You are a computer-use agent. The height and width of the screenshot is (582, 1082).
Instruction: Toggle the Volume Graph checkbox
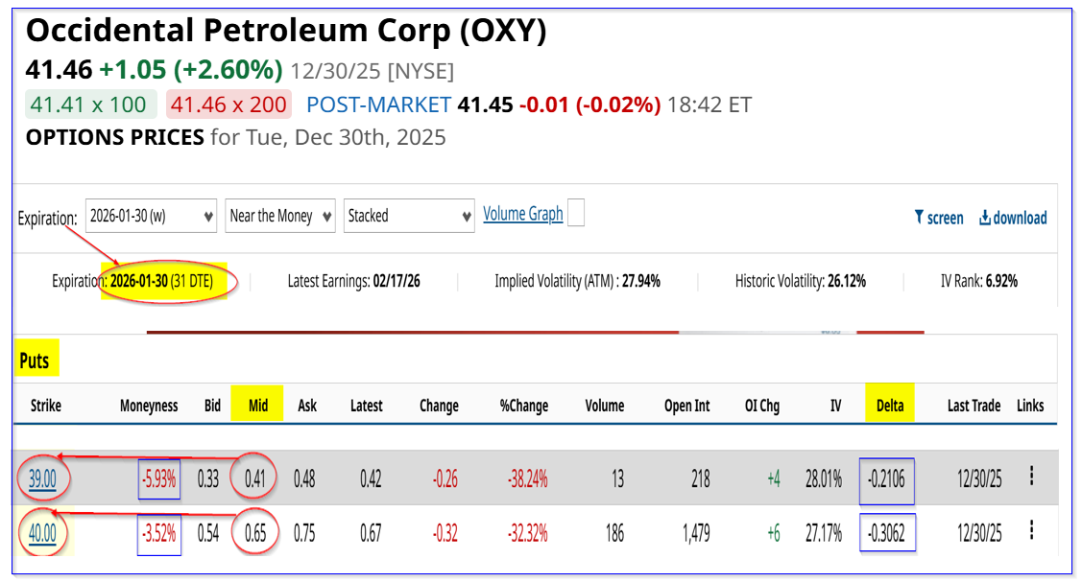576,215
